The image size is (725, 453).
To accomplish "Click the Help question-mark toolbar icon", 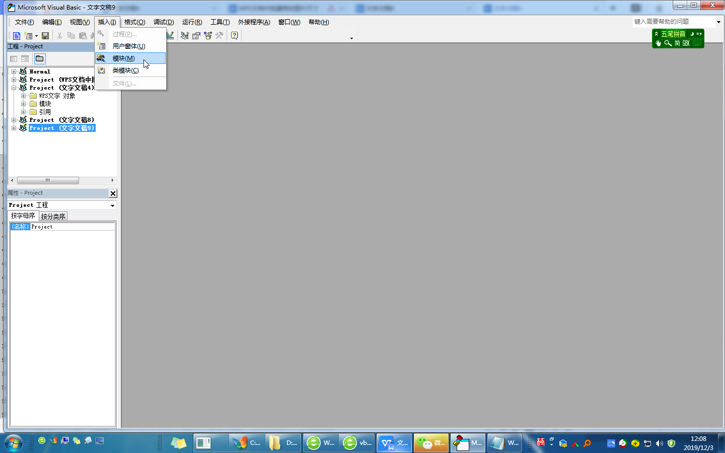I will (235, 36).
